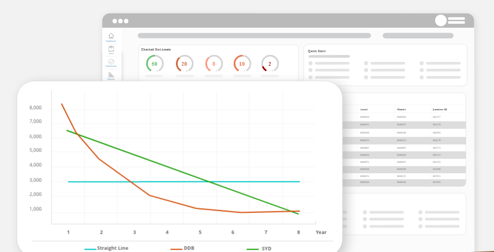Screen dimensions: 494x252
Task: Click the 8,000 y-axis label
Action: (36, 108)
